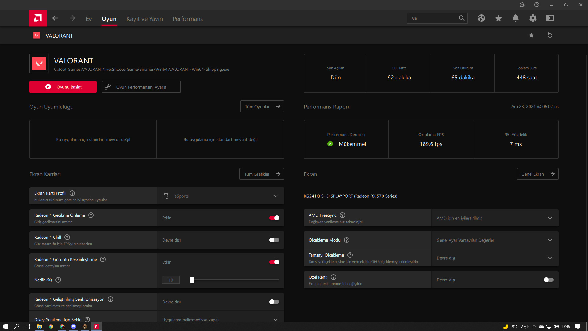
Task: Open the web browser globe icon
Action: 481,18
